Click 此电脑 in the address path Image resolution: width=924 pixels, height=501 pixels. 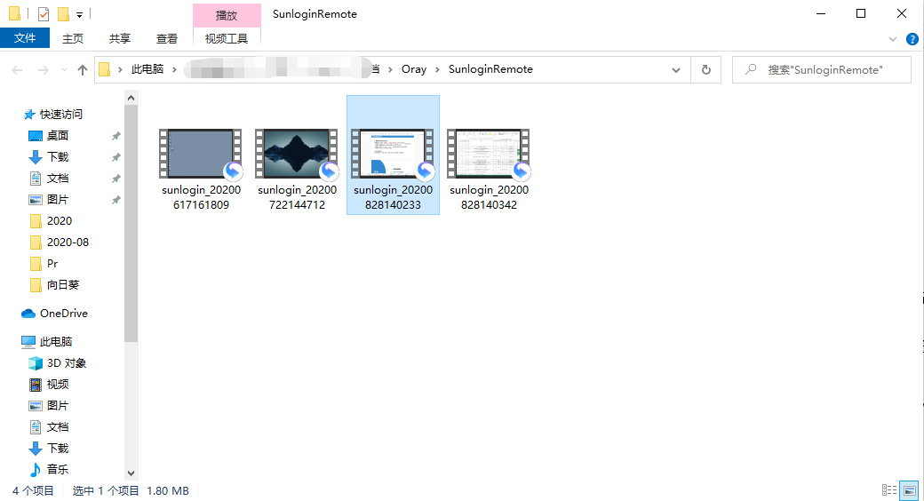pyautogui.click(x=147, y=69)
